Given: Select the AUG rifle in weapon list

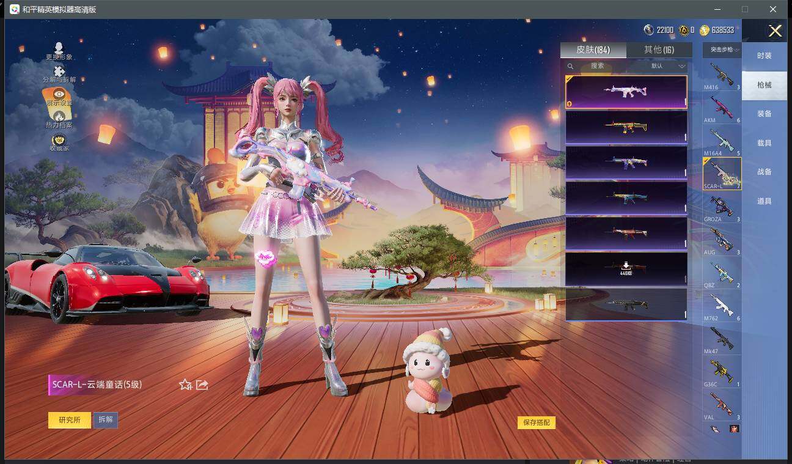Looking at the screenshot, I should (x=722, y=240).
